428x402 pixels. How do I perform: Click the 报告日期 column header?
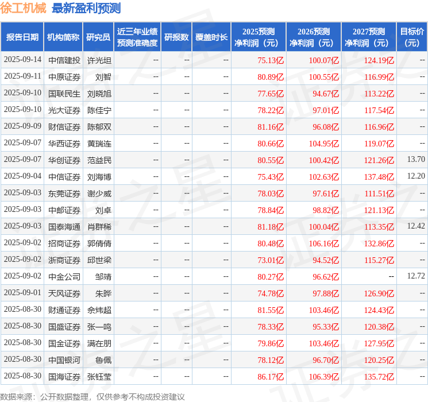22,37
